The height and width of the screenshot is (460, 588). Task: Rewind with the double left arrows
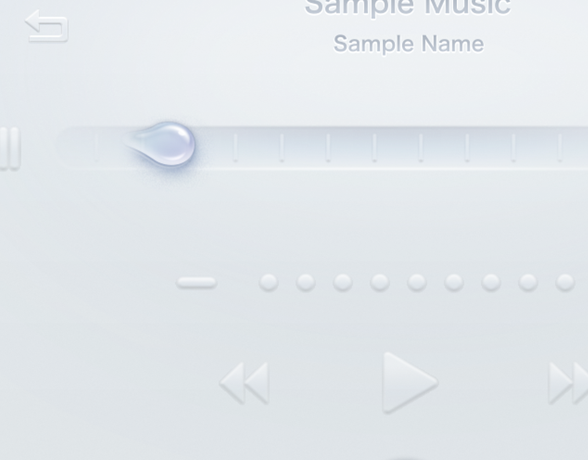244,383
